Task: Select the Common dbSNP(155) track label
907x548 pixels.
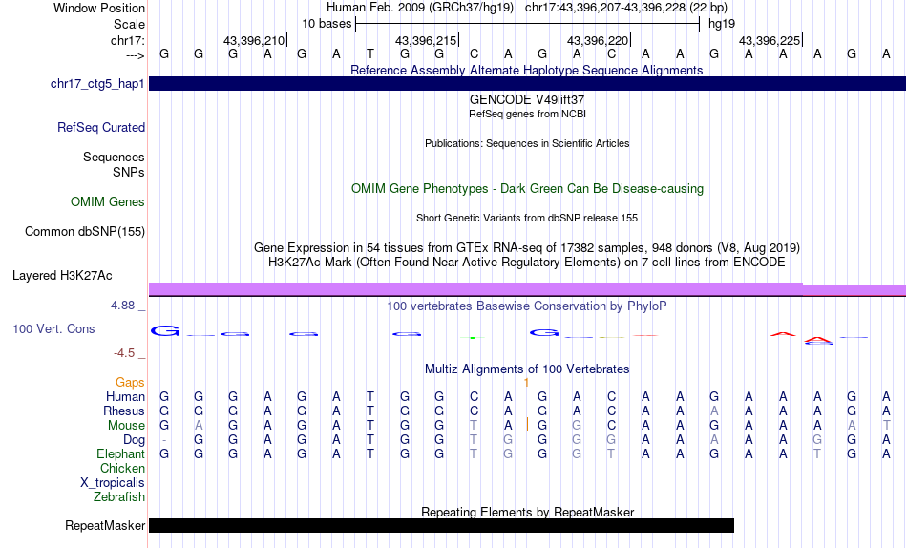Action: click(x=85, y=231)
